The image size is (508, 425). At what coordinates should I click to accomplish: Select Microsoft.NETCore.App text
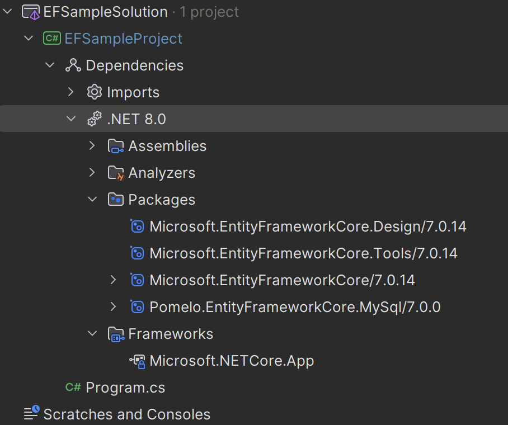232,361
